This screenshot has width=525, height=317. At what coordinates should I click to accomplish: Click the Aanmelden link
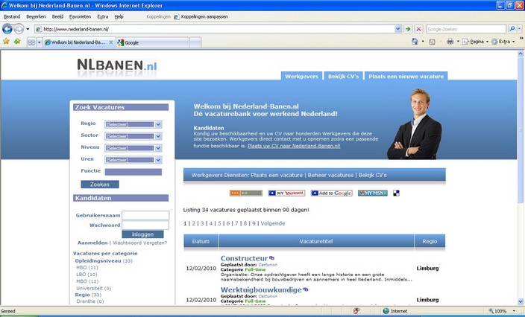[92, 243]
